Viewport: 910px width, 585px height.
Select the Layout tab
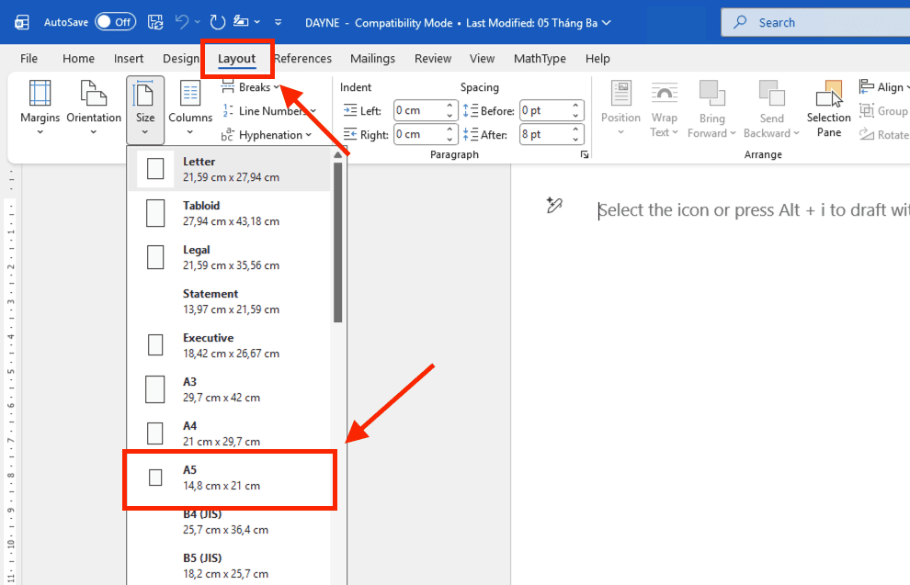tap(237, 59)
